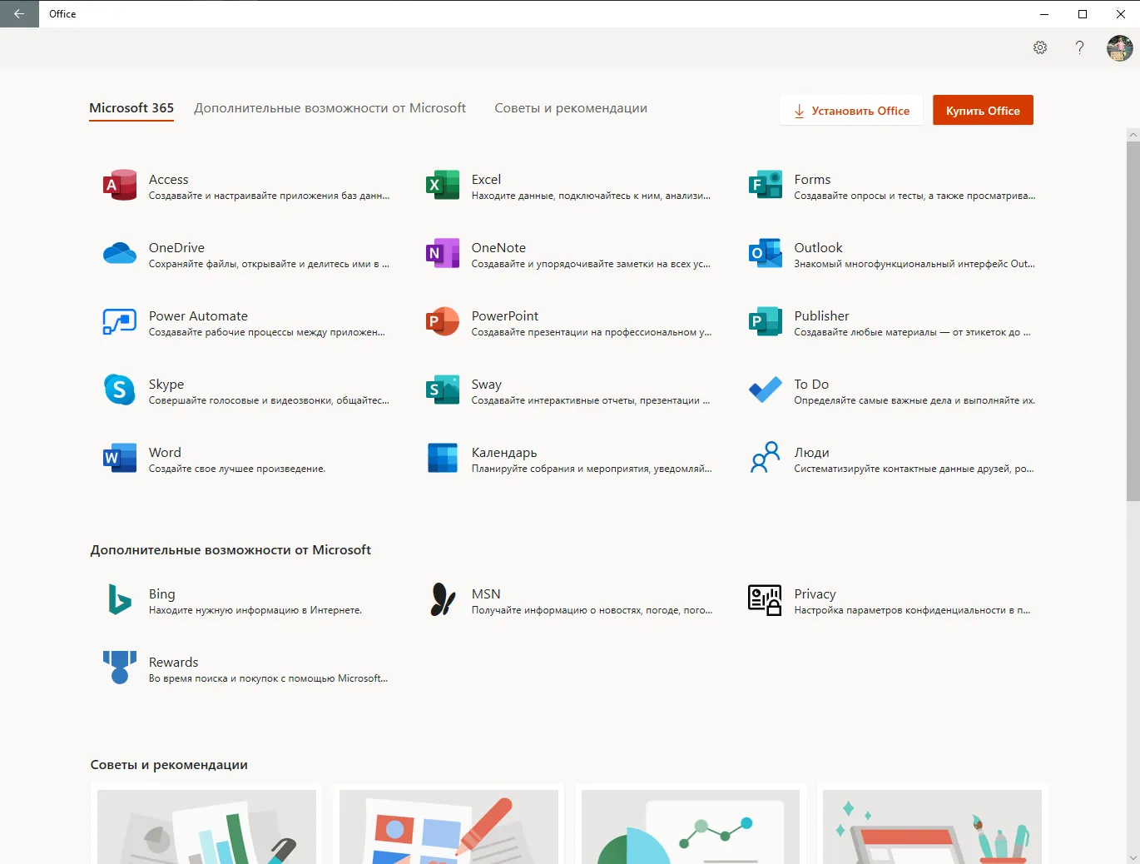Launch Excel via its green icon
This screenshot has width=1140, height=864.
443,185
